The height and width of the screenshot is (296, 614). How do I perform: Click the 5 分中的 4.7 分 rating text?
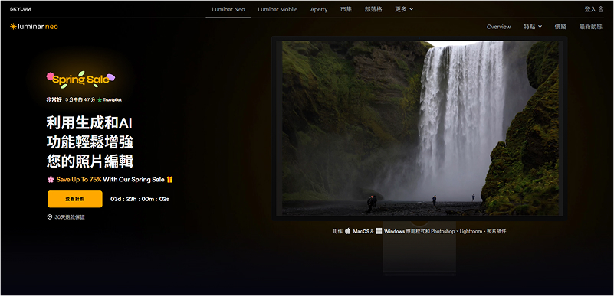pos(80,100)
